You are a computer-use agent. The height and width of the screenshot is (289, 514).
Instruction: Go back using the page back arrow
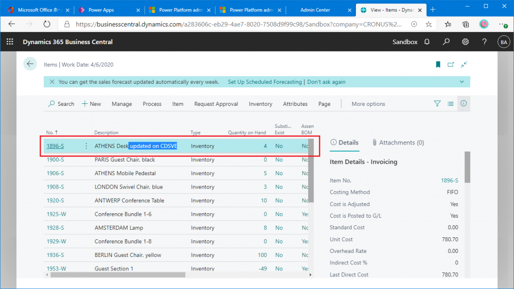pos(30,64)
